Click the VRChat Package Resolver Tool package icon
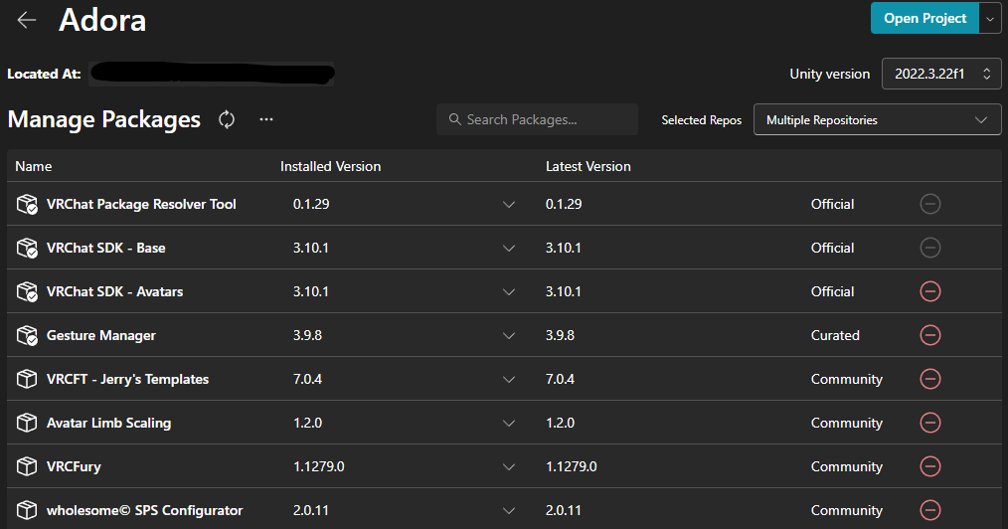The image size is (1008, 529). coord(27,204)
